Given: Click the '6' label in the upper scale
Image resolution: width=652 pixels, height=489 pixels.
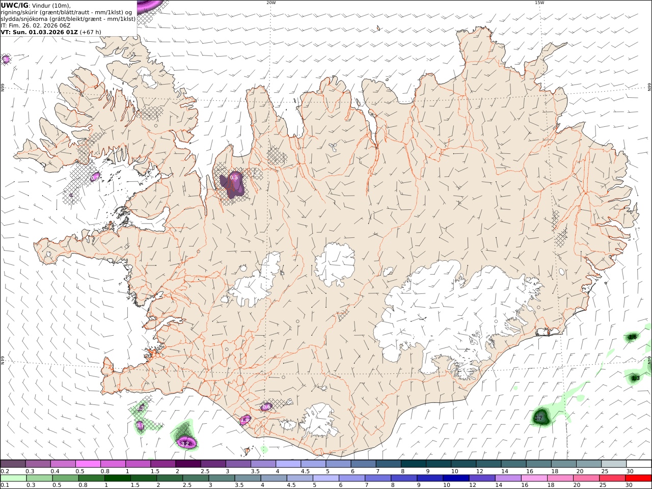Looking at the screenshot, I should coord(352,471).
